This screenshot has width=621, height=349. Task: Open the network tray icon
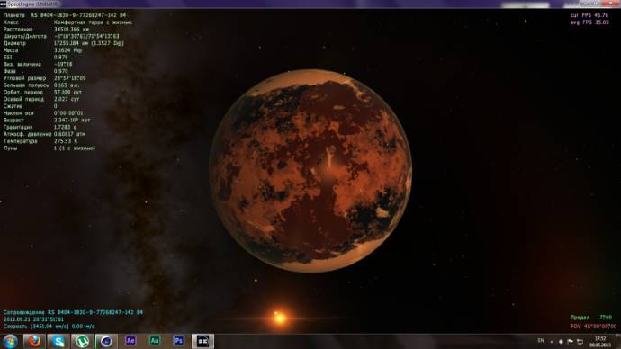pos(580,342)
